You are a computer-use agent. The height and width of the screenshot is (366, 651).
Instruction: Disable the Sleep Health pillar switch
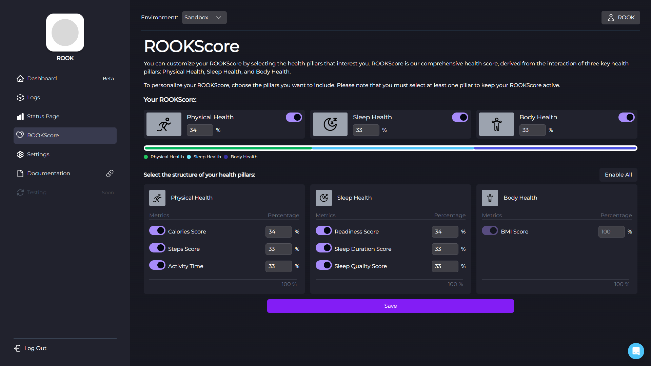(460, 117)
